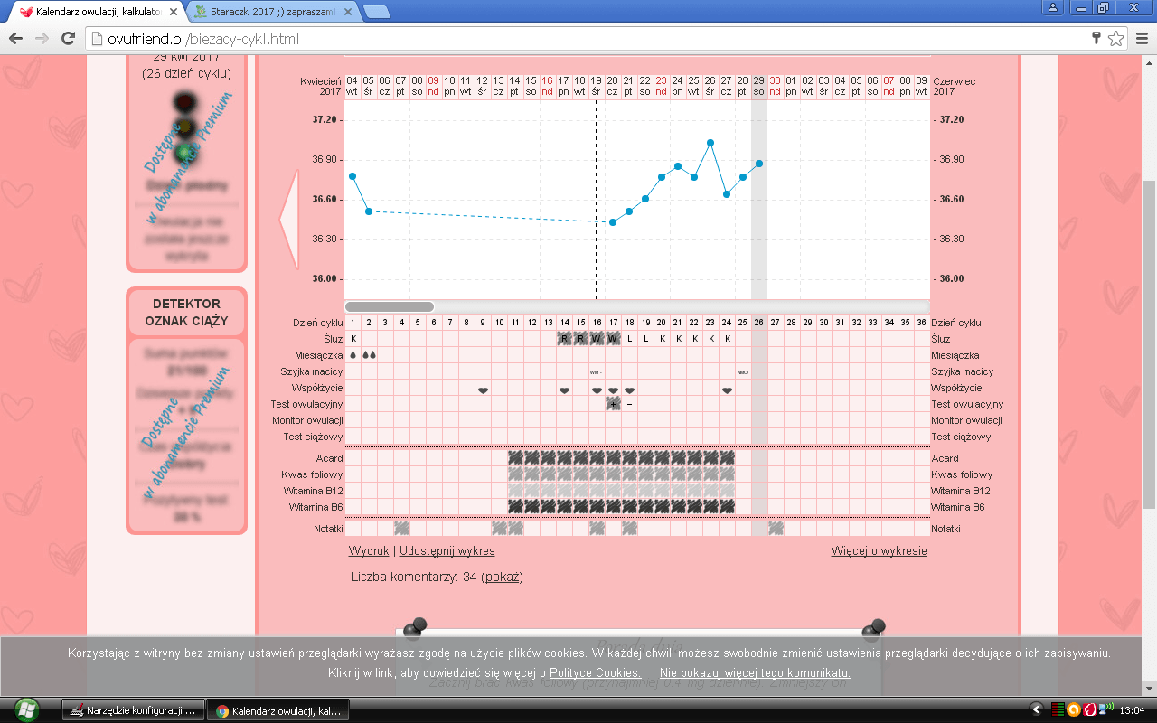This screenshot has width=1157, height=723.
Task: Click the chart's horizontal scrollbar thumb
Action: click(x=390, y=307)
